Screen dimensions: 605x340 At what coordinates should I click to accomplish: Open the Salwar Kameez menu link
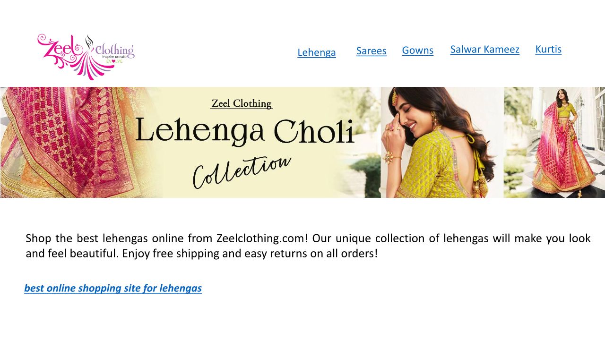click(x=484, y=50)
